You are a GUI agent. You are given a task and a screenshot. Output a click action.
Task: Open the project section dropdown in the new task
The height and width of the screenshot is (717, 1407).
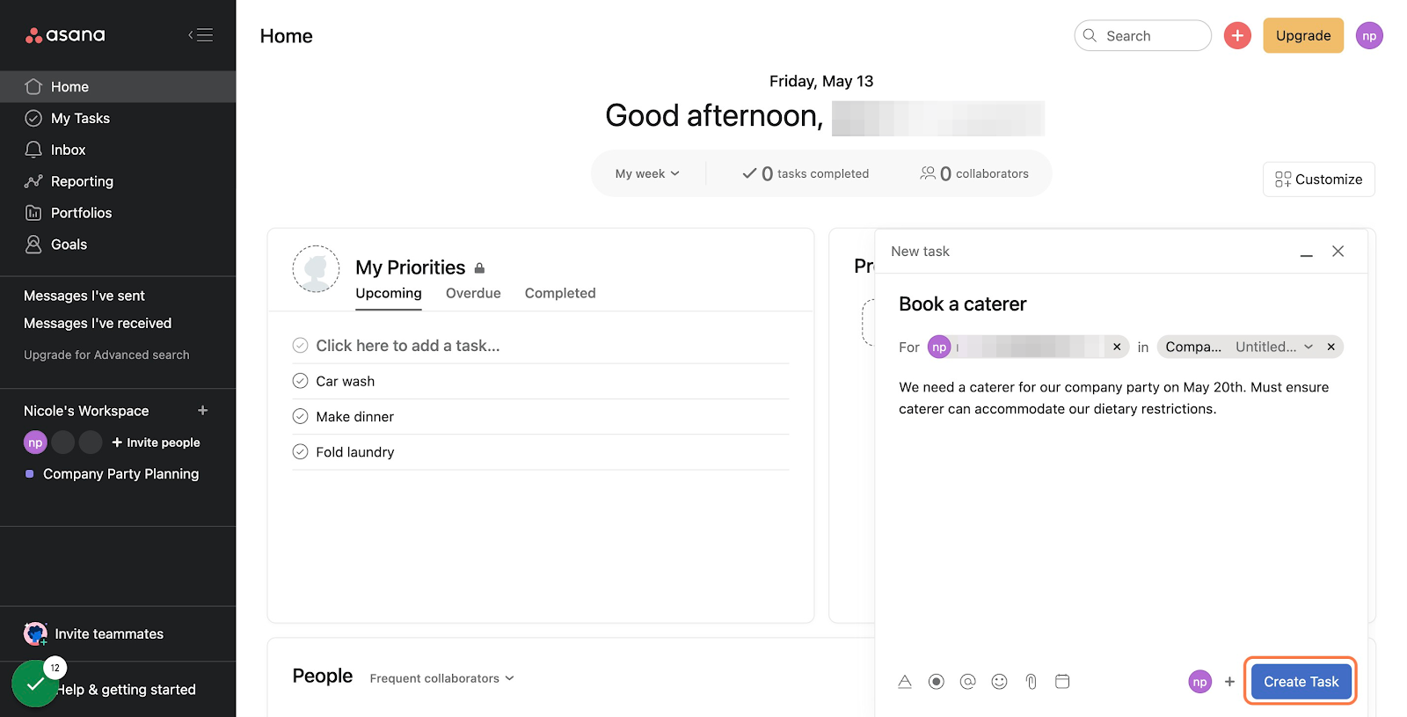pos(1309,347)
